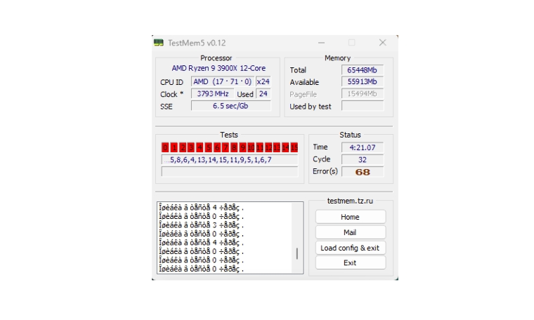Close the TestMem5 window
The image size is (534, 320).
[383, 43]
